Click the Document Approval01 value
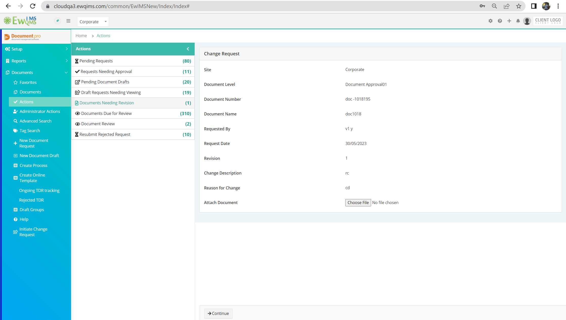 tap(366, 84)
